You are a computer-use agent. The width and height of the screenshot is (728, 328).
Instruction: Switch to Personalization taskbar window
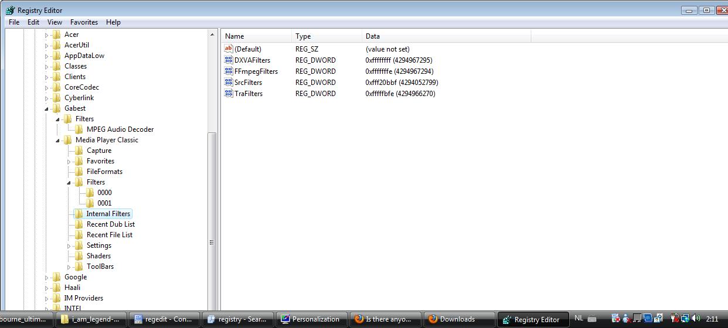311,319
